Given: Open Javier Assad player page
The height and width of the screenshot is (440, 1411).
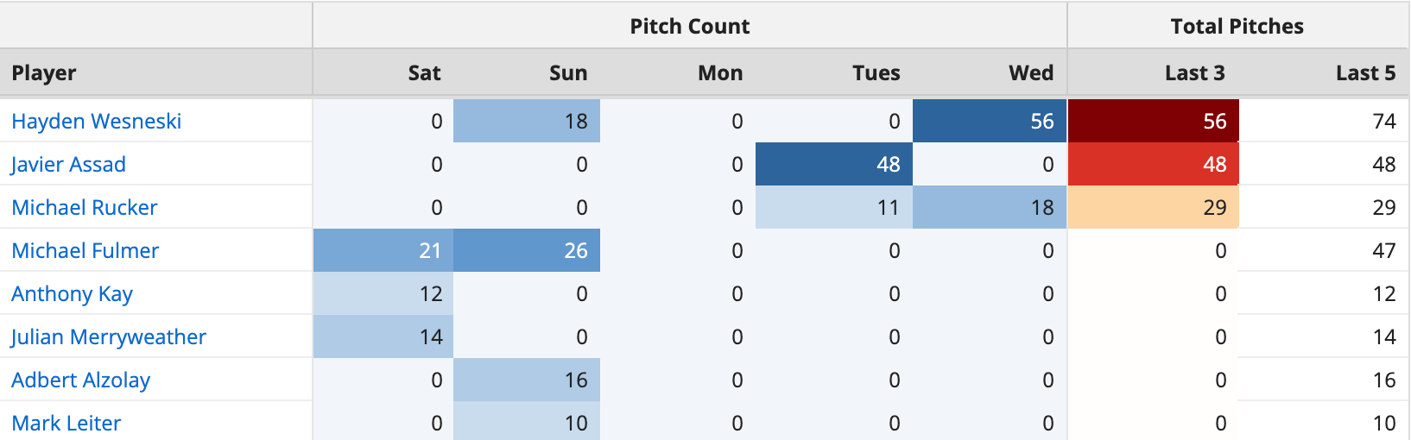Looking at the screenshot, I should point(68,165).
